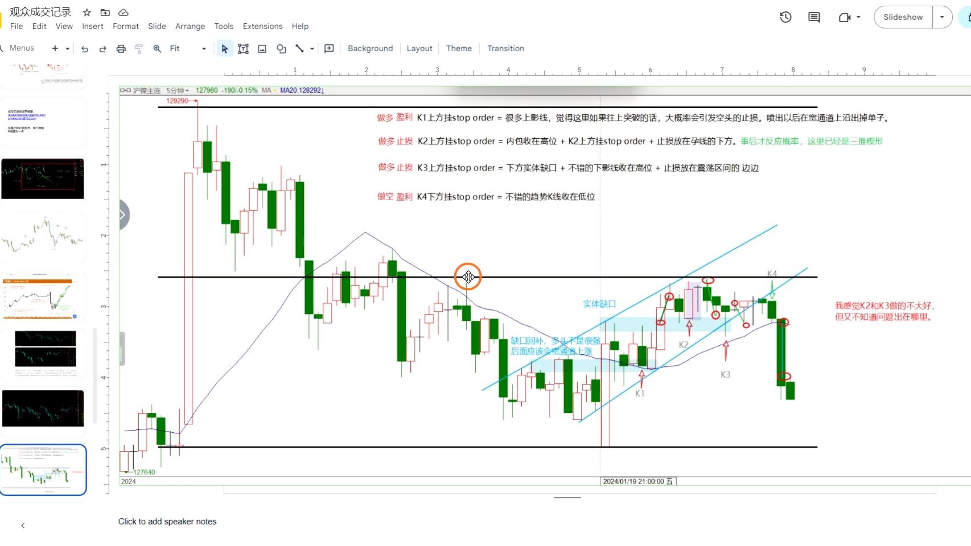
Task: Click the 2024/01/19 21:00:00 date label
Action: coord(638,482)
